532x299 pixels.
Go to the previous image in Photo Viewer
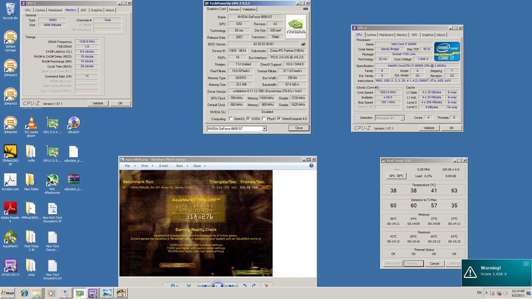click(x=205, y=286)
